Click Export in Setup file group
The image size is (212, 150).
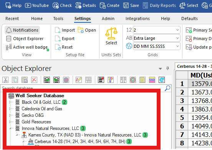65,39
